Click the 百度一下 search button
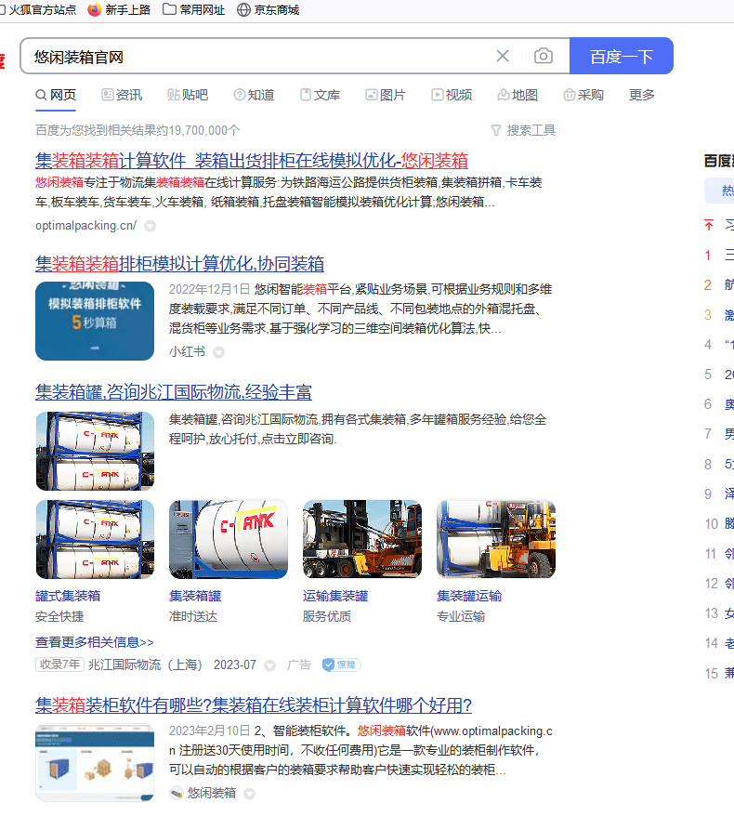734x816 pixels. [x=622, y=56]
